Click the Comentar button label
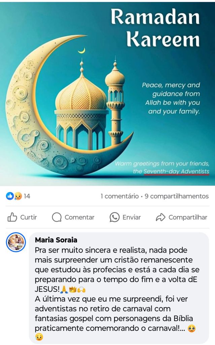215x345 pixels. click(79, 217)
